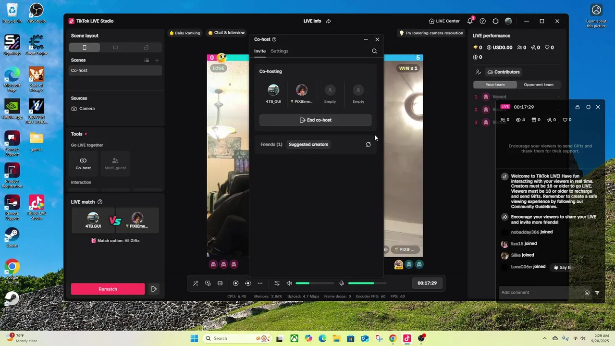The image size is (615, 346).
Task: Click the 4TB_GUI co-host avatar
Action: coord(273,90)
